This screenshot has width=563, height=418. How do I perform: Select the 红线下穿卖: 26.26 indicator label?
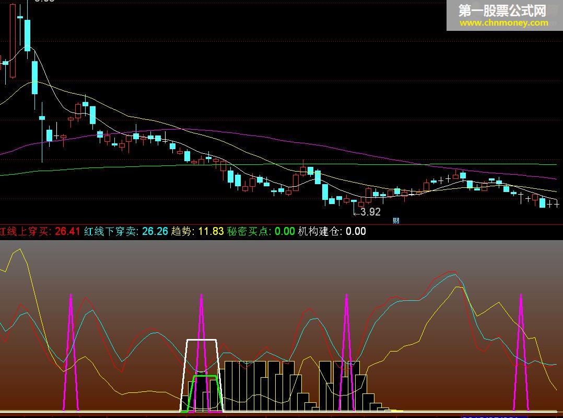(126, 231)
